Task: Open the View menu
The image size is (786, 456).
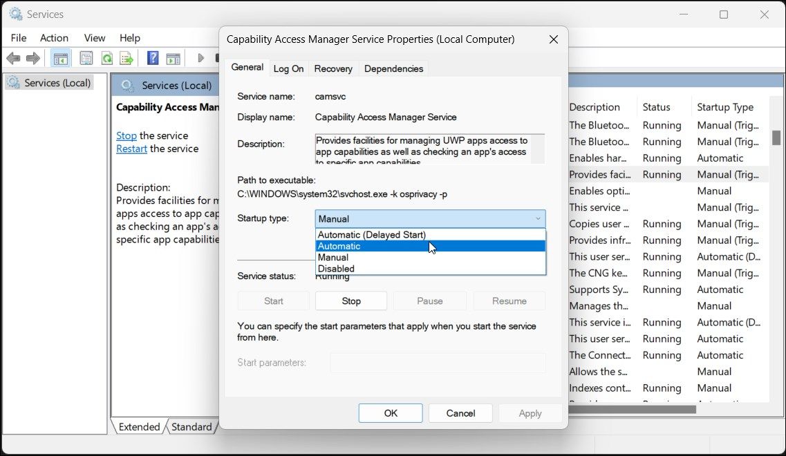Action: click(94, 37)
